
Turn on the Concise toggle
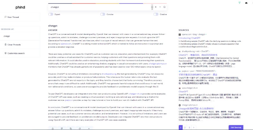pyautogui.click(x=102, y=14)
